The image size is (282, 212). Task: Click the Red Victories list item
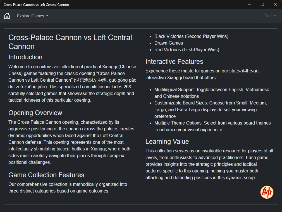(x=187, y=50)
